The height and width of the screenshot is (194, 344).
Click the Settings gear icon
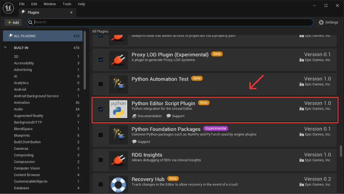321,22
